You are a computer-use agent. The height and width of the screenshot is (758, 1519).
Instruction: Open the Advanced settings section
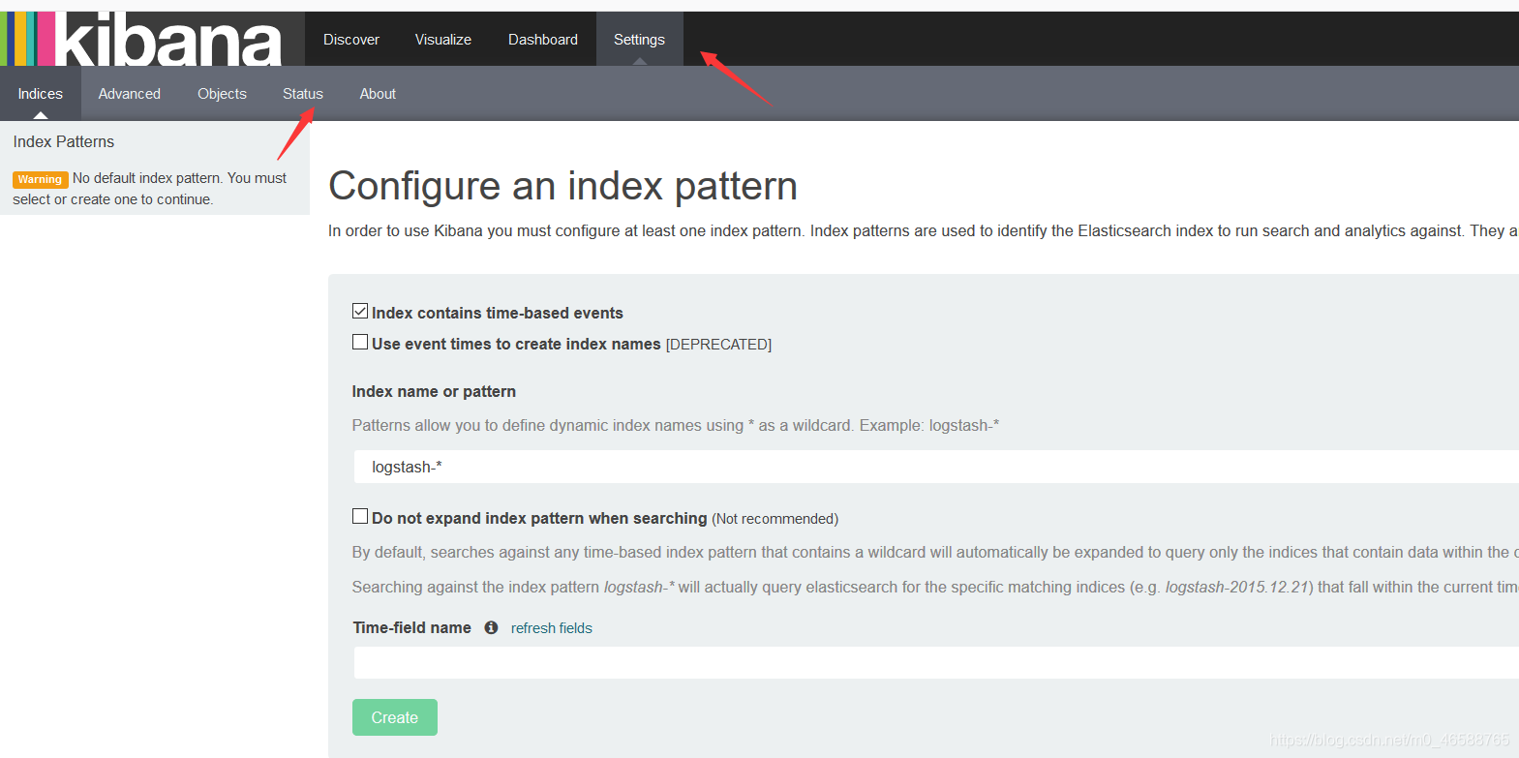[130, 93]
